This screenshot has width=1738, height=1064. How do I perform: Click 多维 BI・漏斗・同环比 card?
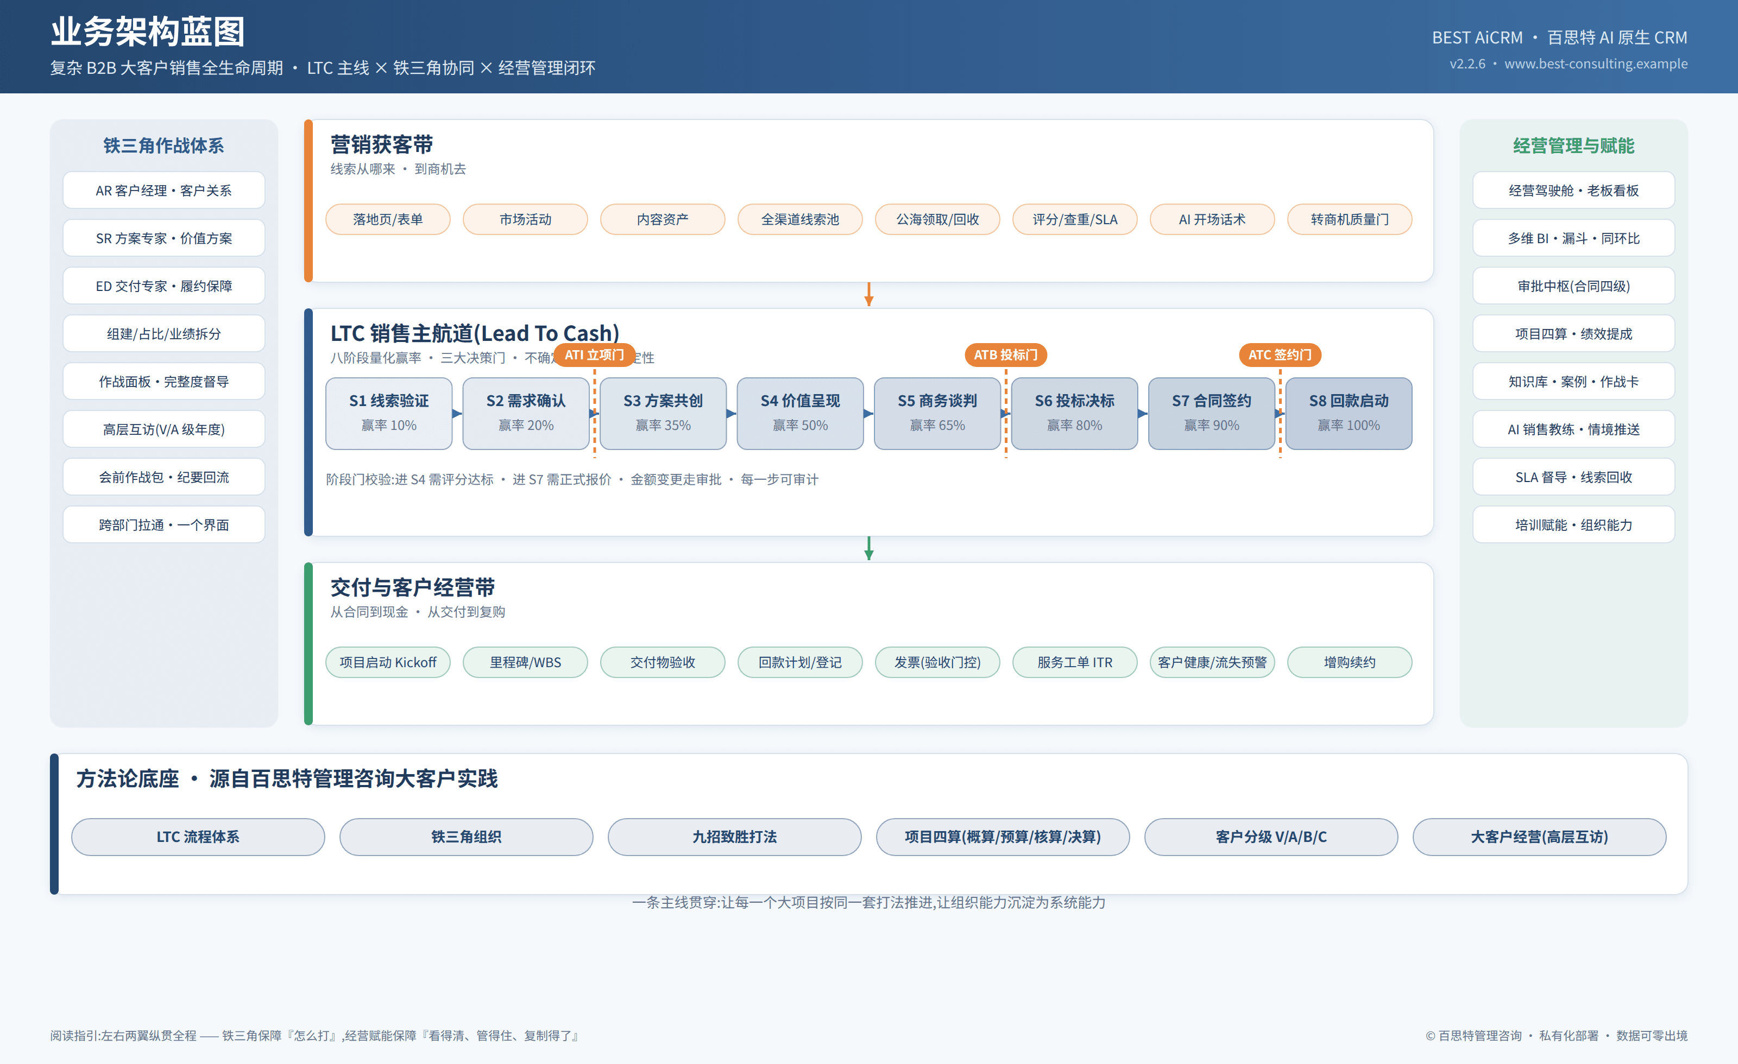pos(1573,238)
